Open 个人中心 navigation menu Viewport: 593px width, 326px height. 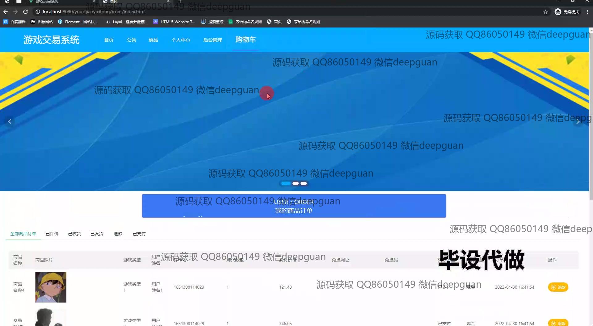point(181,40)
